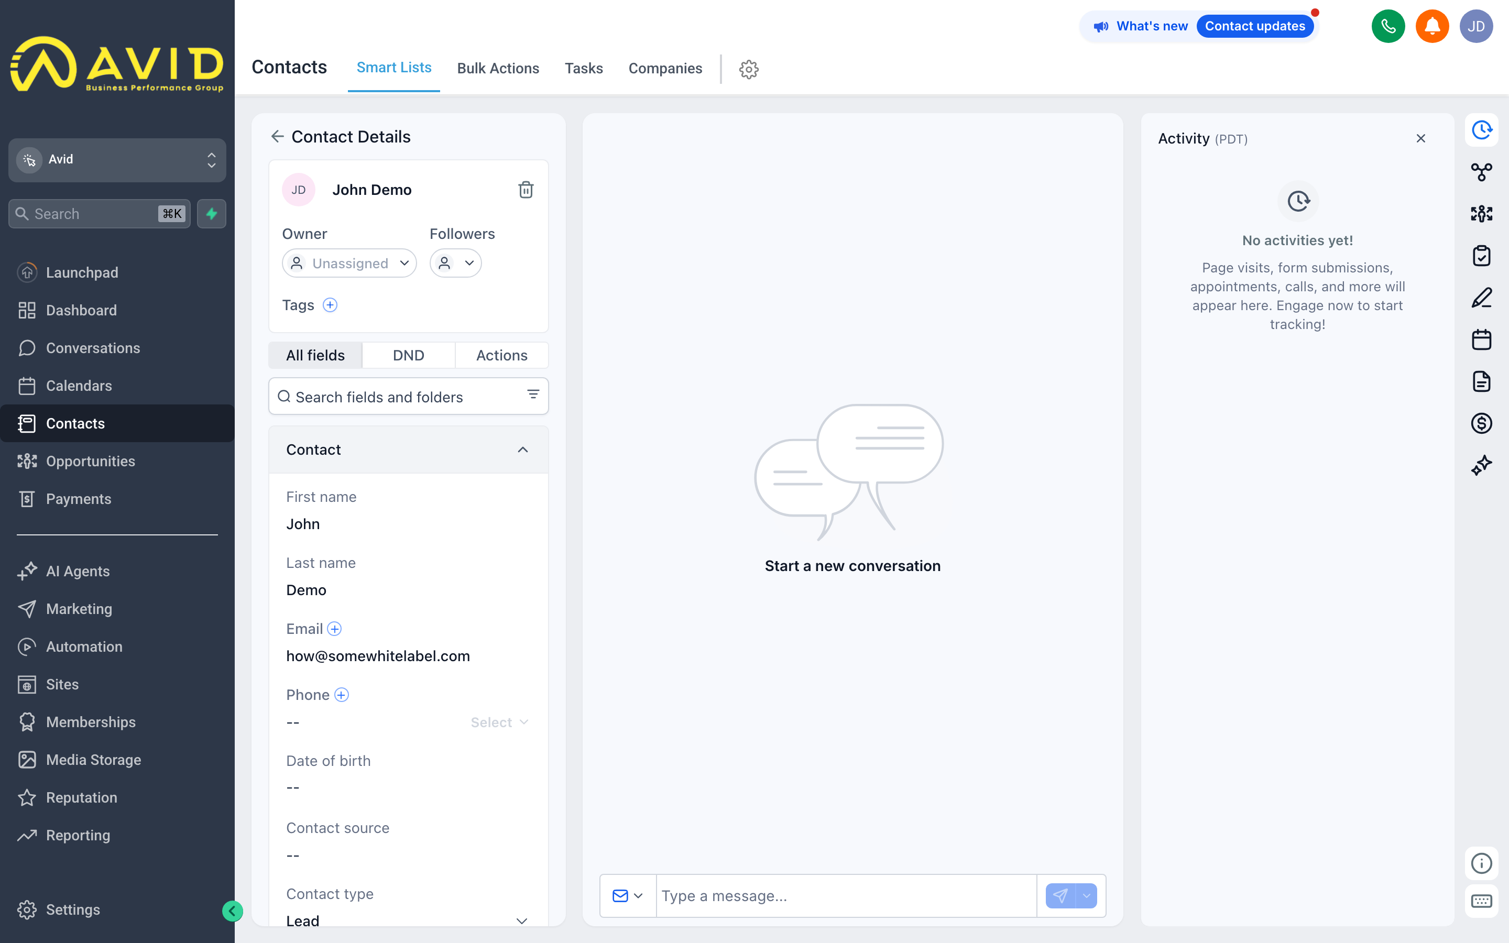Switch to Bulk Actions tab
This screenshot has width=1509, height=943.
tap(498, 69)
